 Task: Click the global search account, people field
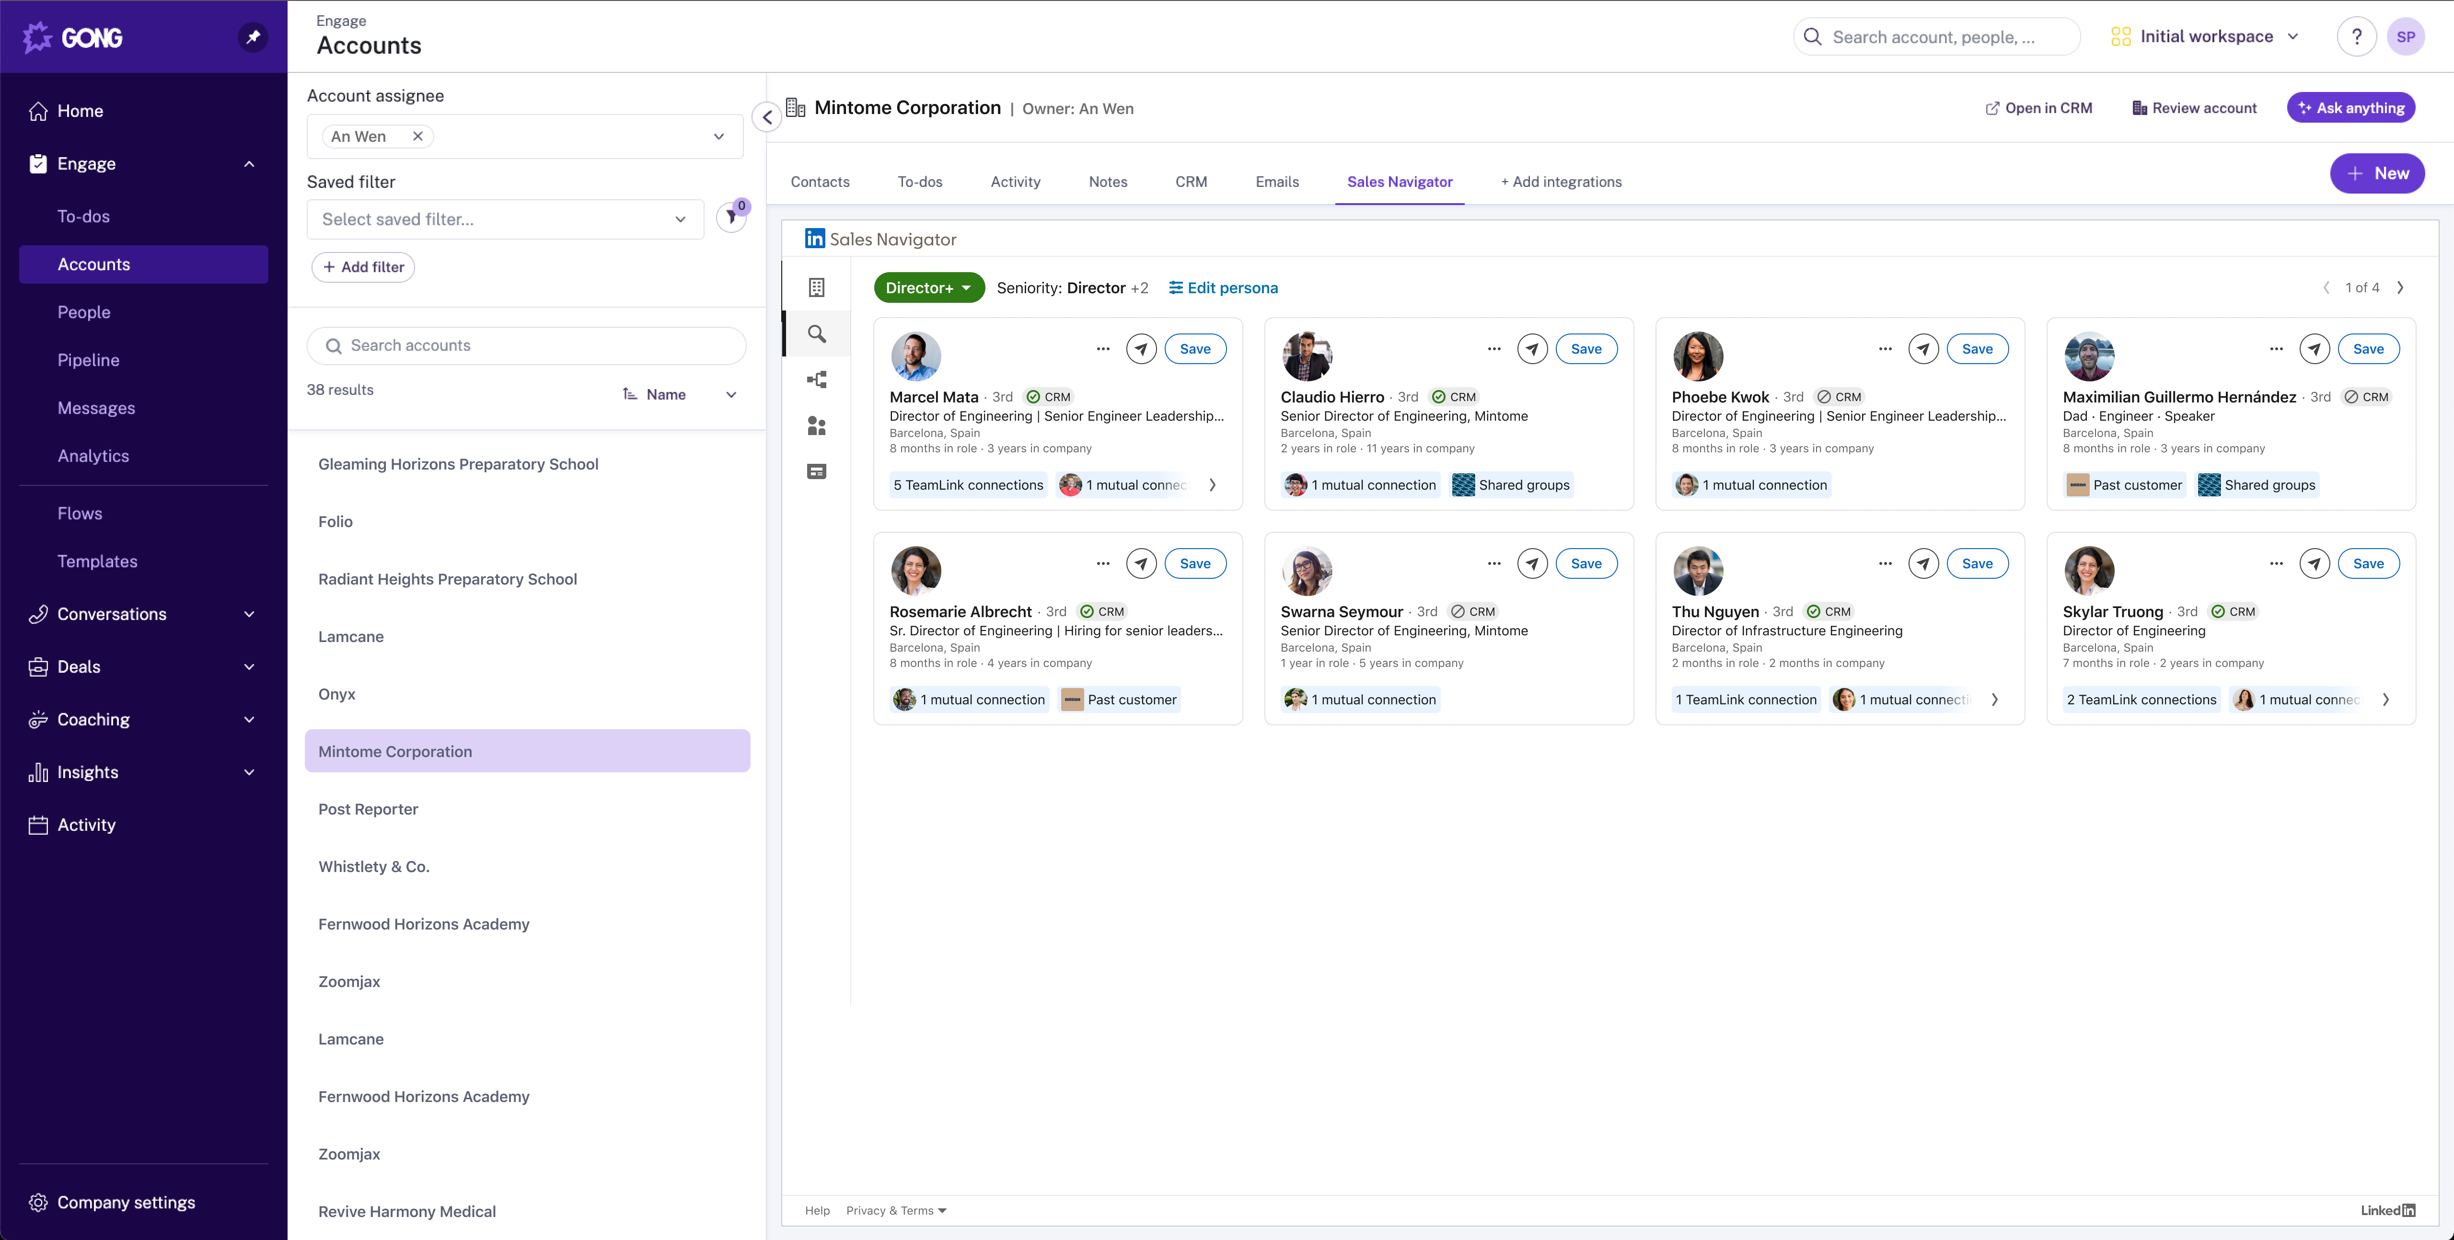coord(1936,37)
